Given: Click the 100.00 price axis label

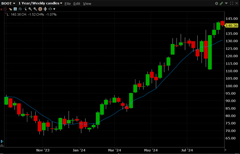Looking at the screenshot, I should click(x=232, y=86).
